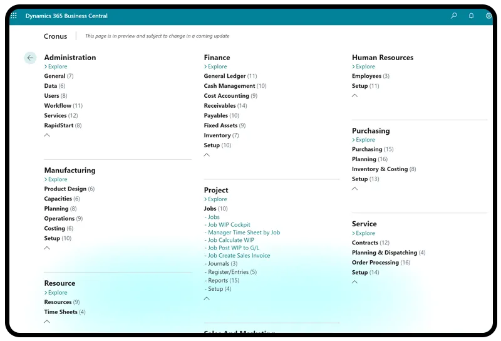This screenshot has width=501, height=341.
Task: Expand the Product Design group
Action: [65, 189]
